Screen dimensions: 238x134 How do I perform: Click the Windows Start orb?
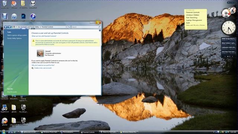[3, 132]
